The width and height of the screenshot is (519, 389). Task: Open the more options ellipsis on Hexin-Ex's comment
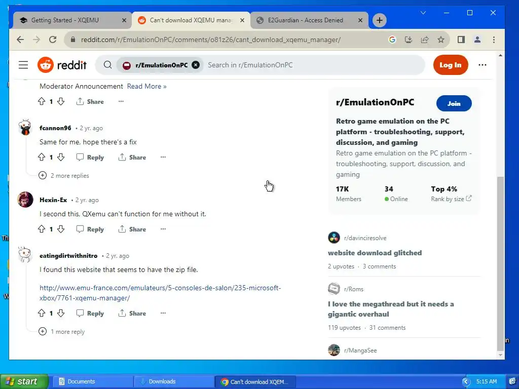tap(163, 229)
